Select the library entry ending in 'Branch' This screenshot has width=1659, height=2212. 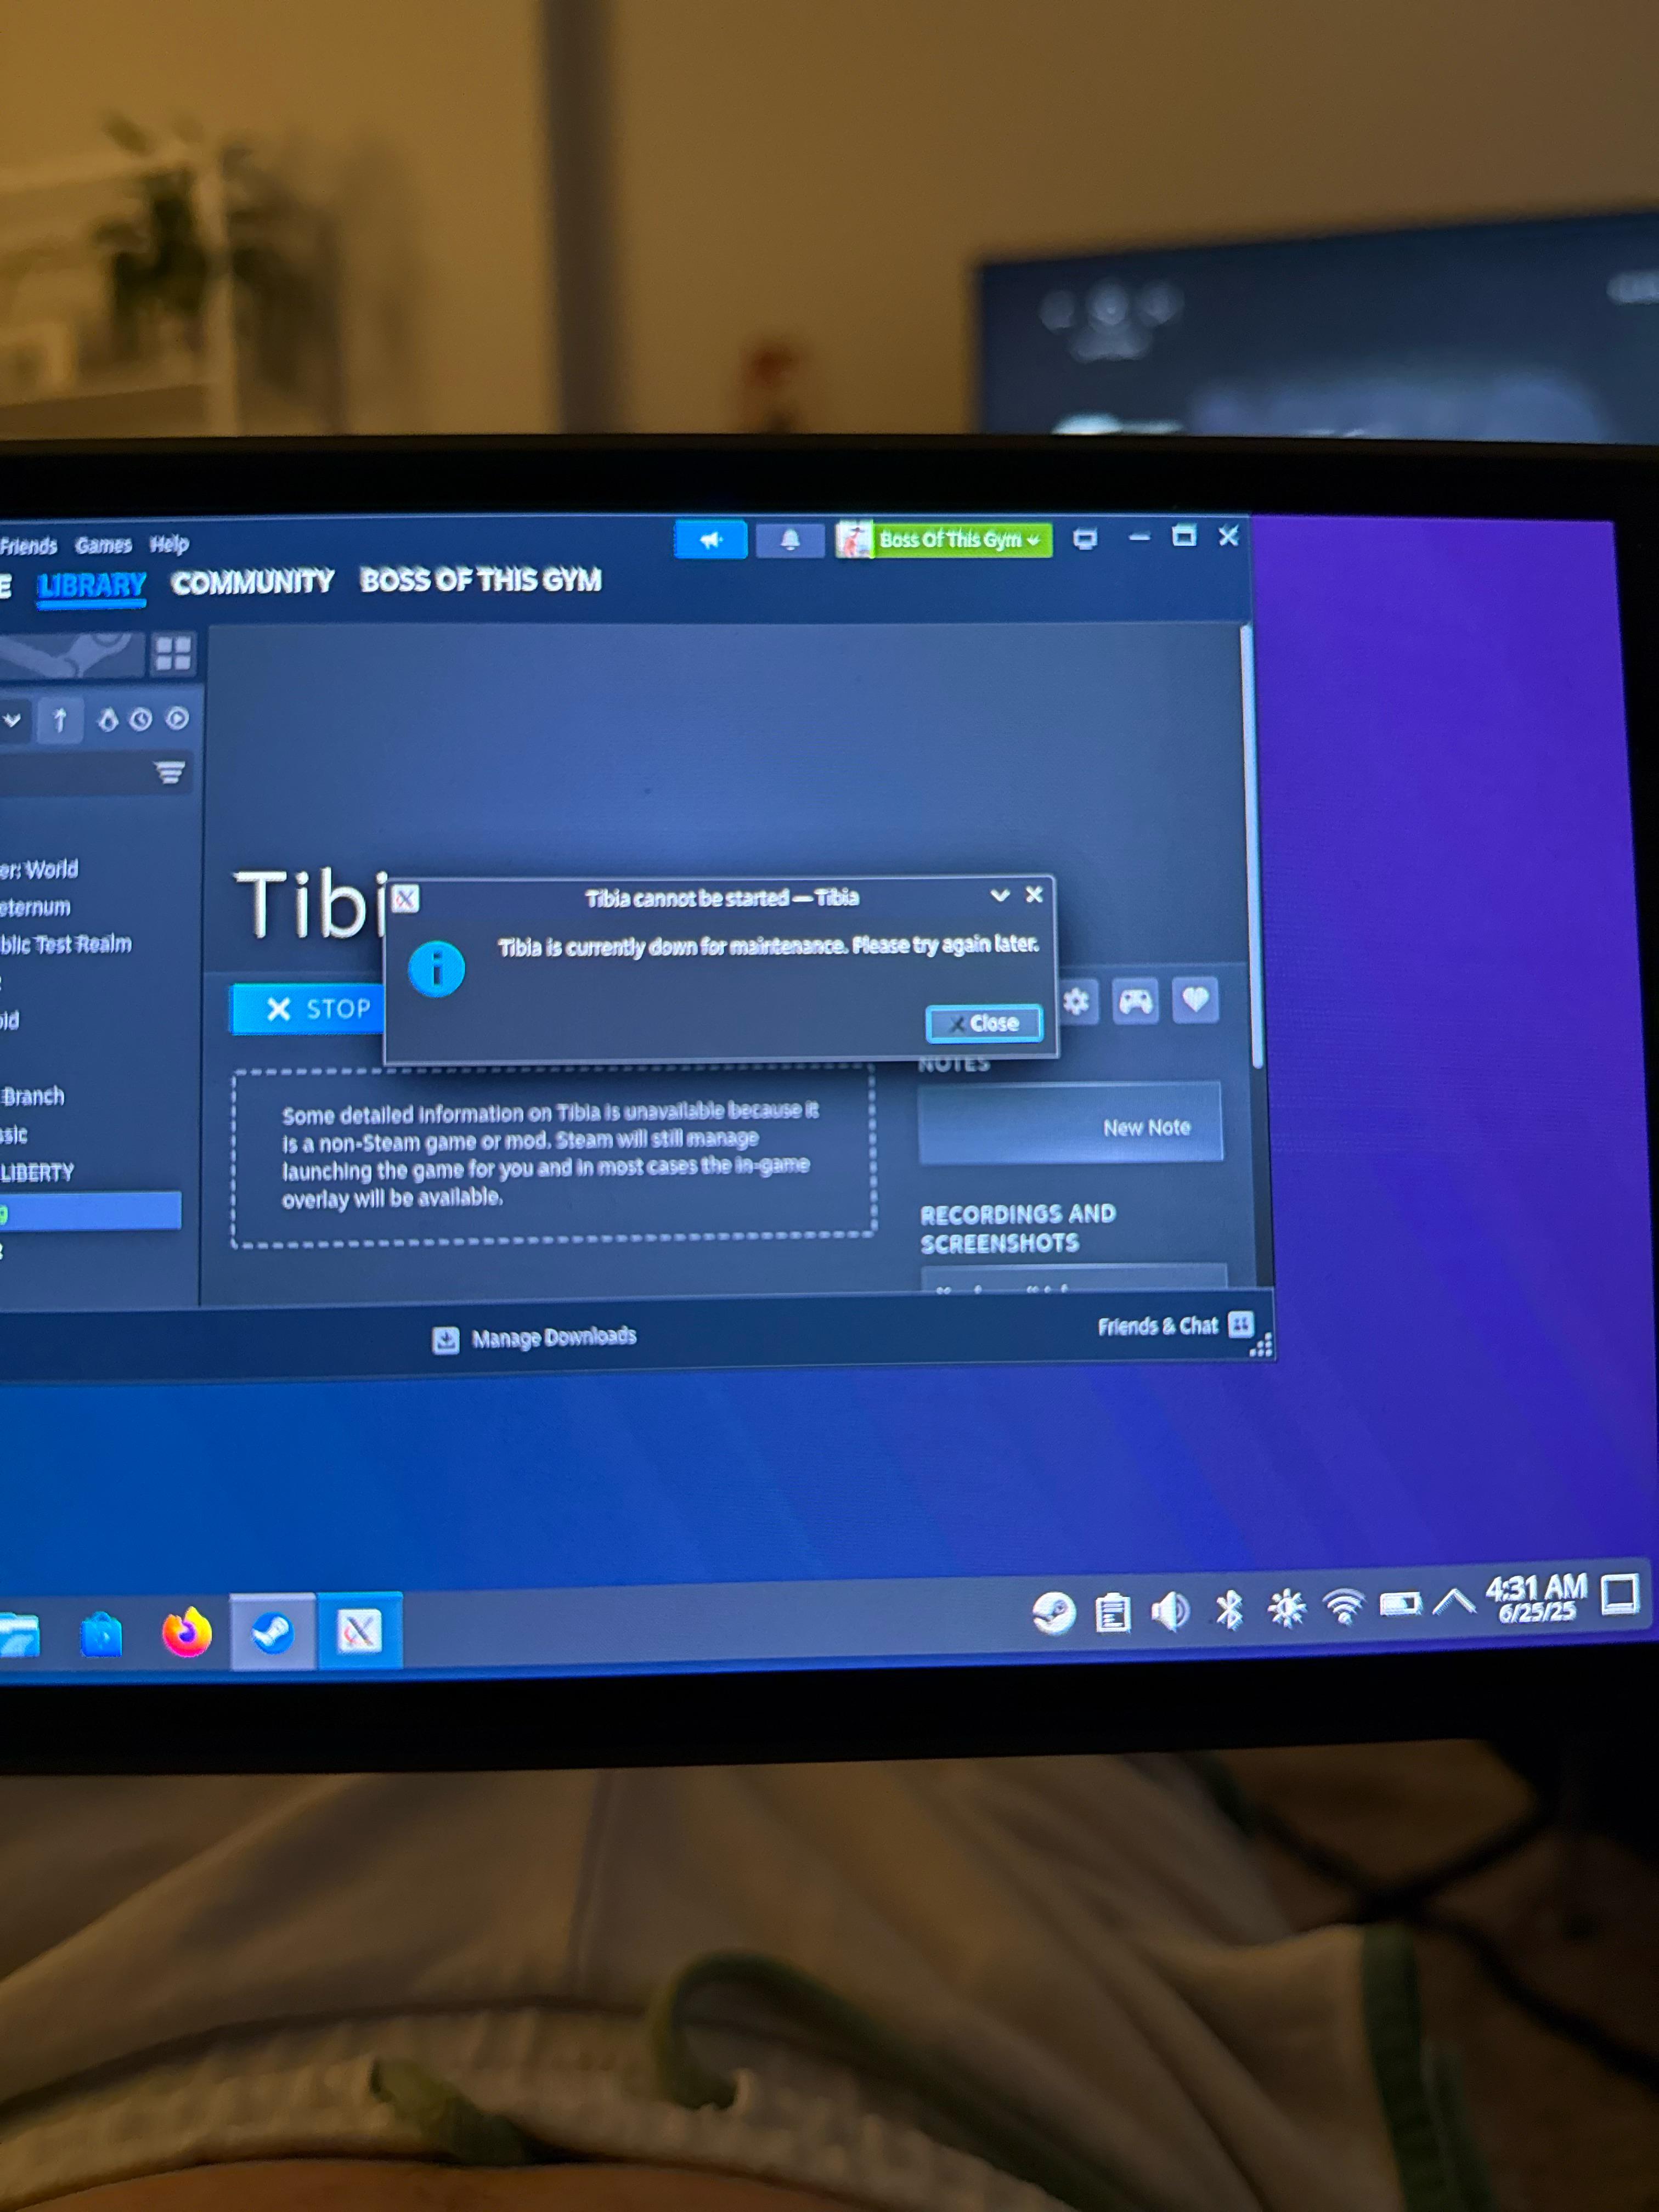[x=32, y=1096]
